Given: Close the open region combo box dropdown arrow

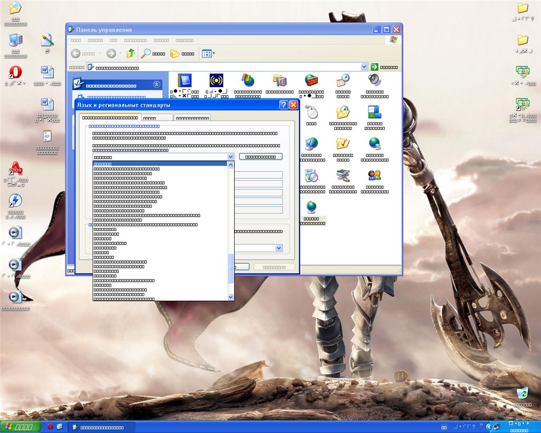Looking at the screenshot, I should coord(230,157).
